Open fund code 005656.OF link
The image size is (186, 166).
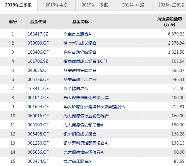click(x=38, y=152)
